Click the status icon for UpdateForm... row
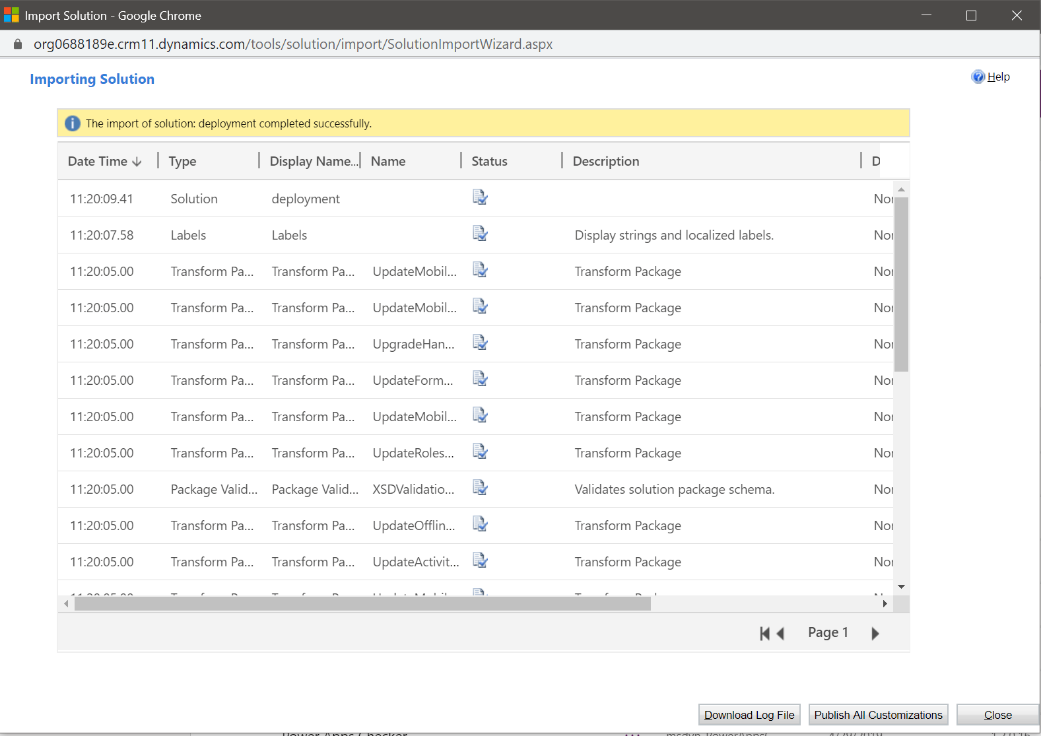This screenshot has height=736, width=1041. (480, 379)
